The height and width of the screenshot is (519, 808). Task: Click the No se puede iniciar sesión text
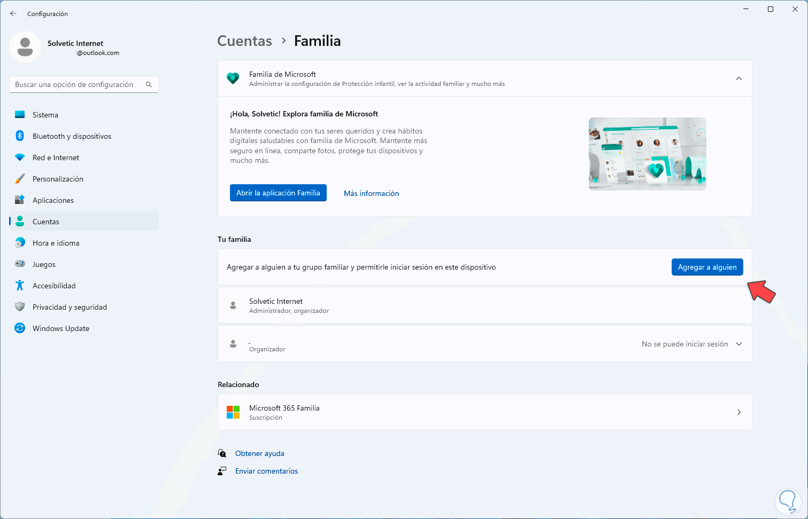pos(685,344)
